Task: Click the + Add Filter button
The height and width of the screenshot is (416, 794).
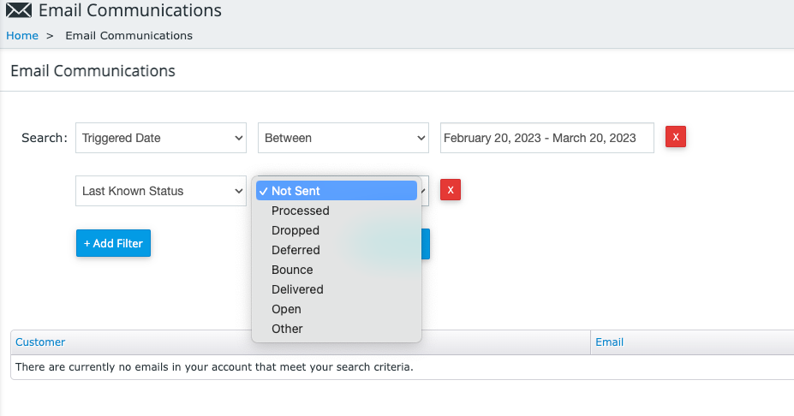Action: (x=113, y=243)
